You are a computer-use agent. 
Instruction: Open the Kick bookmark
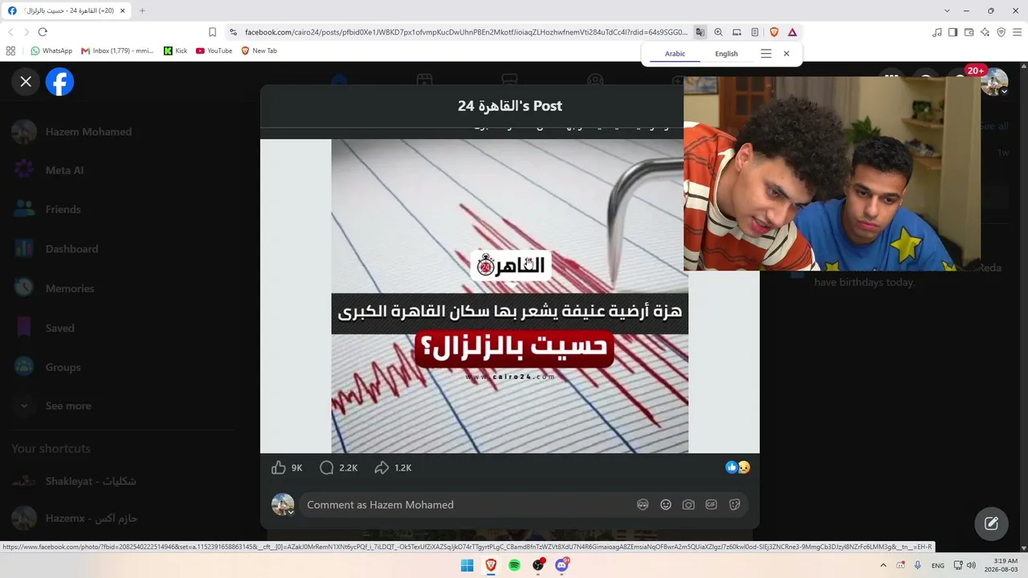[x=175, y=51]
